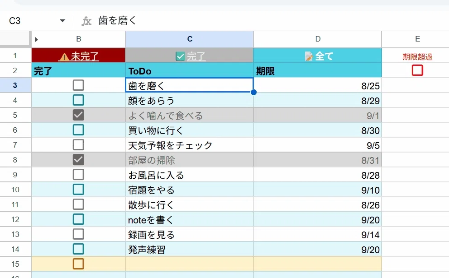Select the date cell 8/28
Viewport: 449px width, 278px height.
click(x=318, y=174)
